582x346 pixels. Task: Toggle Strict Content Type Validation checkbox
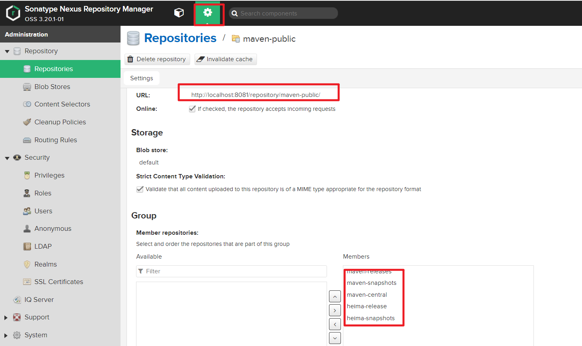click(140, 189)
